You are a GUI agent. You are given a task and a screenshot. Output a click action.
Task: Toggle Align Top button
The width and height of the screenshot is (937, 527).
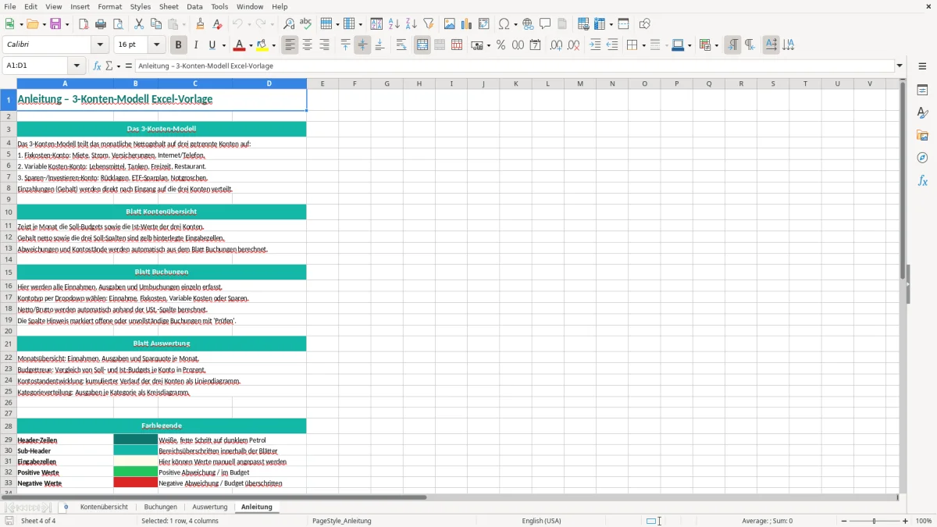pyautogui.click(x=345, y=45)
